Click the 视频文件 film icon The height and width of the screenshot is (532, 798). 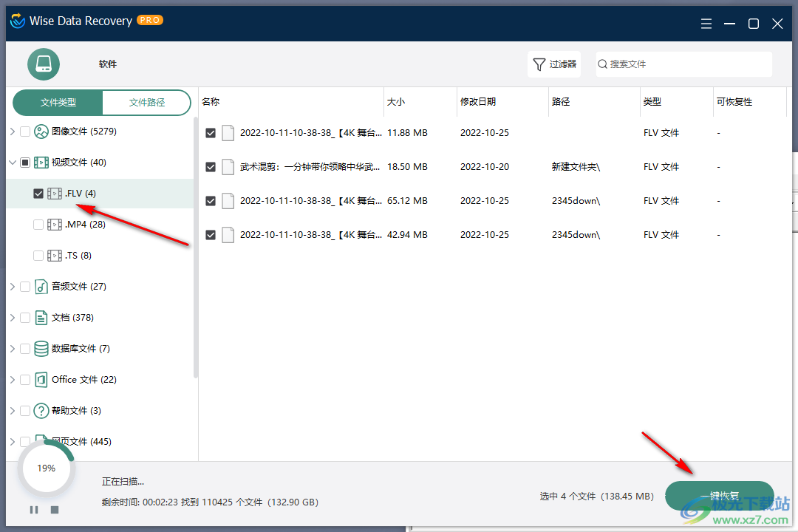(41, 163)
